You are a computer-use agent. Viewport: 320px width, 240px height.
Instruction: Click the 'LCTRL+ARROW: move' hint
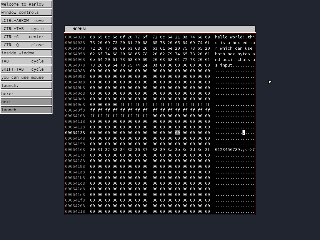point(26,20)
